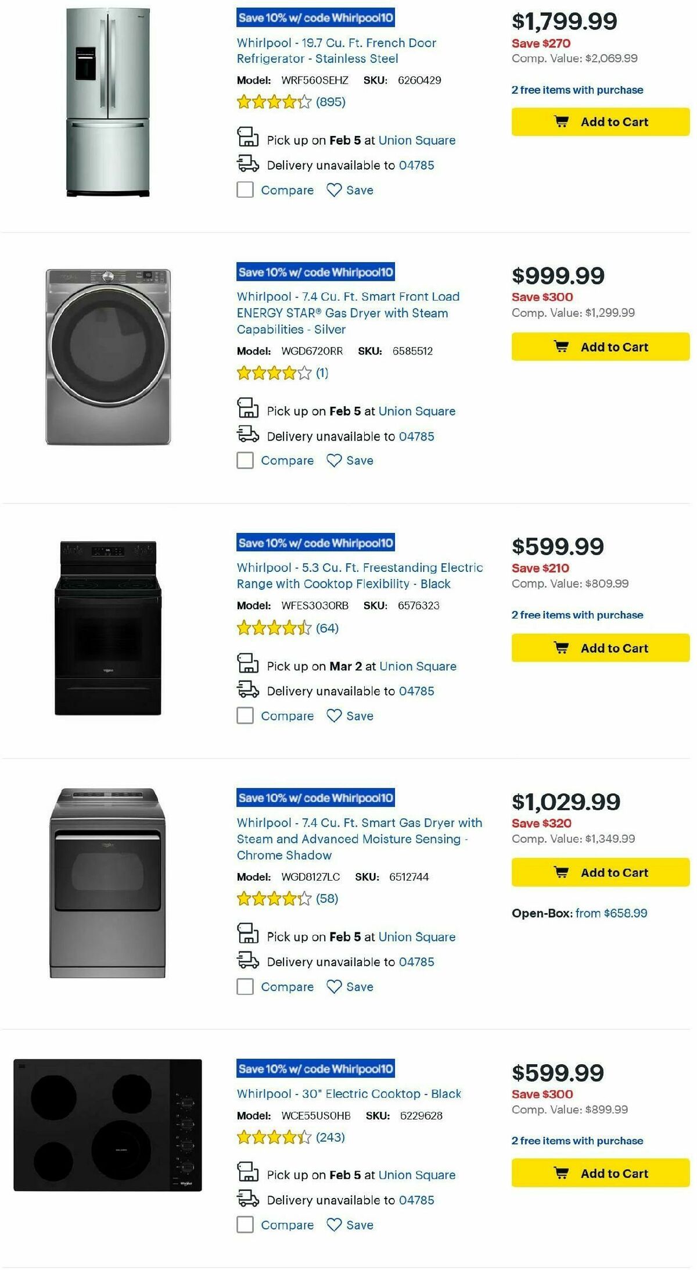Click the 2 free items with purchase offer

click(x=577, y=90)
